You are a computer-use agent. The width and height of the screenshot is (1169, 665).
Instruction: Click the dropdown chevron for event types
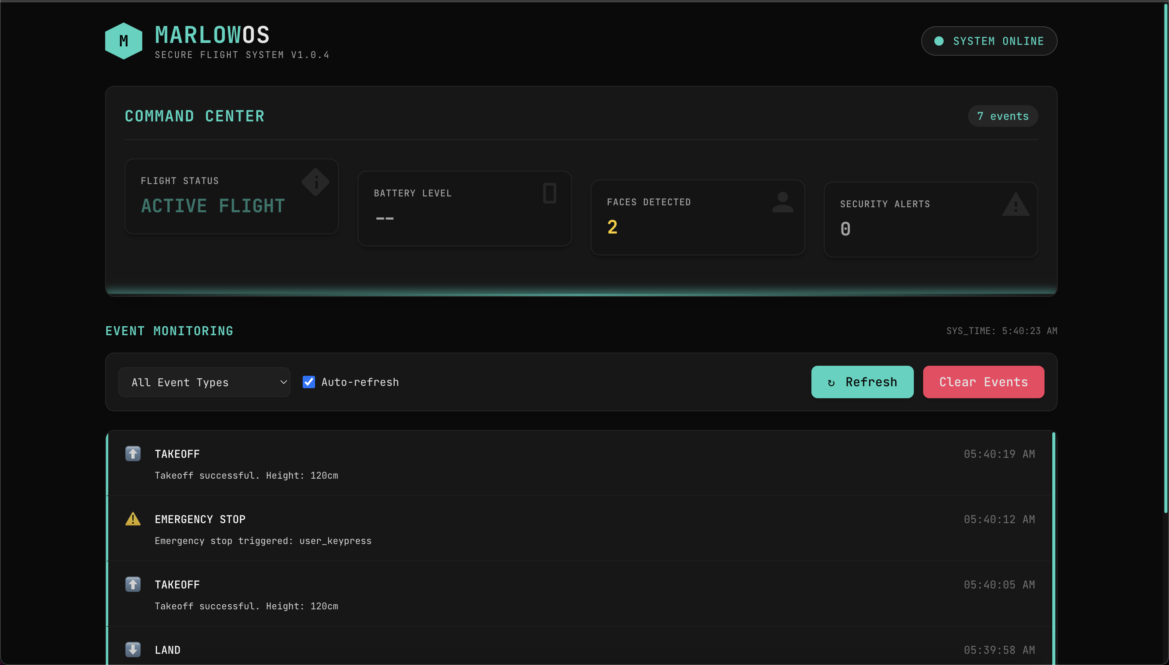pyautogui.click(x=283, y=382)
